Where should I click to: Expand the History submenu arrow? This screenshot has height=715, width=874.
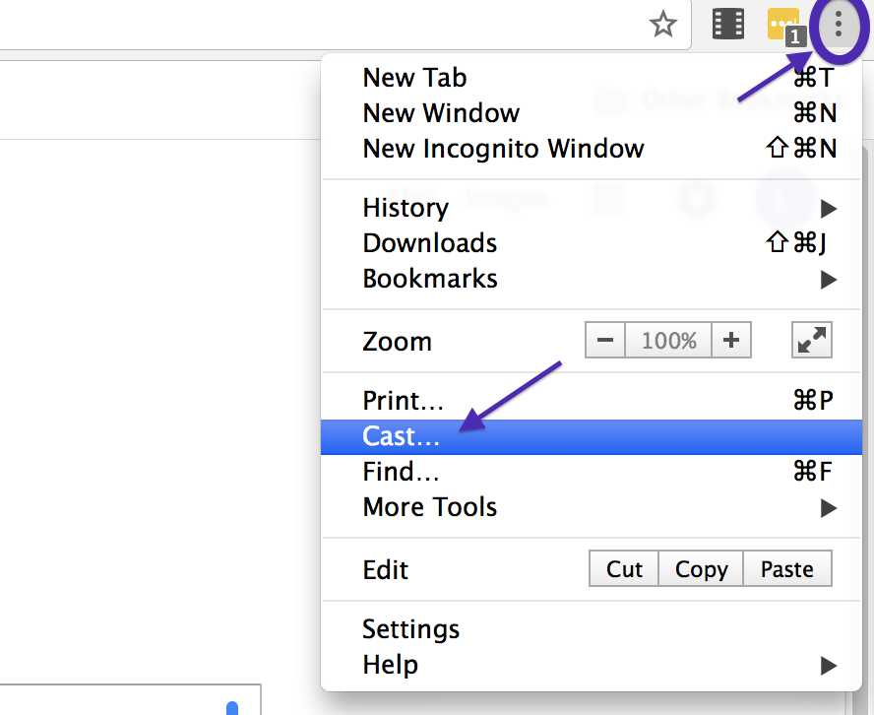tap(828, 208)
